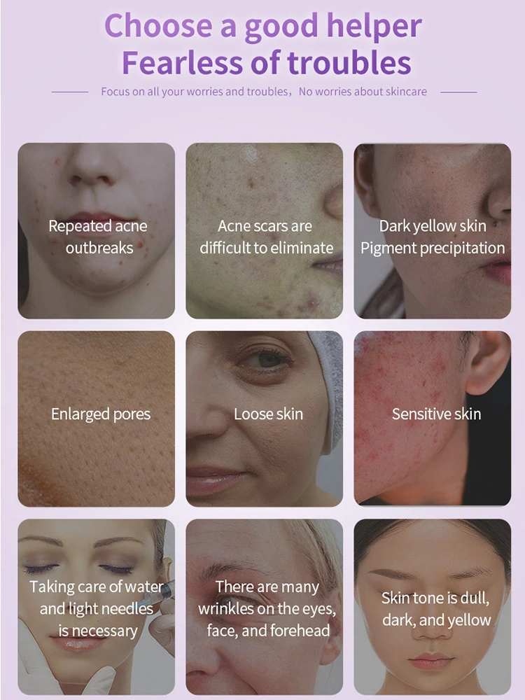Click the water and light needles tile
This screenshot has height=700, width=525.
click(x=97, y=607)
